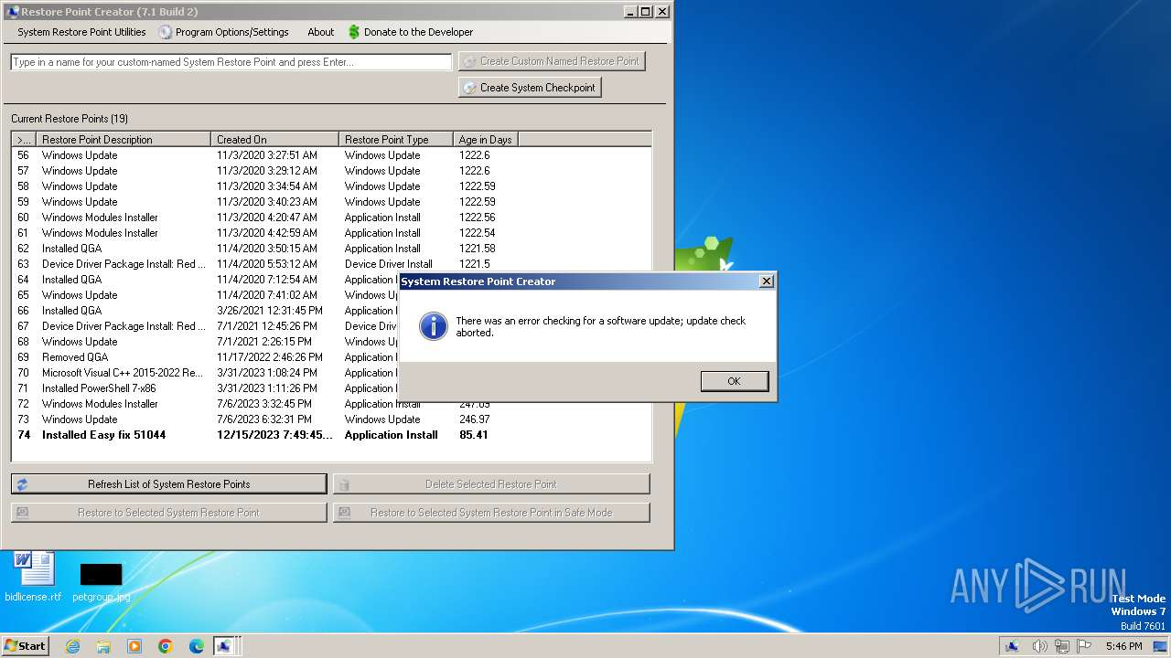Viewport: 1171px width, 658px height.
Task: Sort by Created On column header
Action: click(x=274, y=140)
